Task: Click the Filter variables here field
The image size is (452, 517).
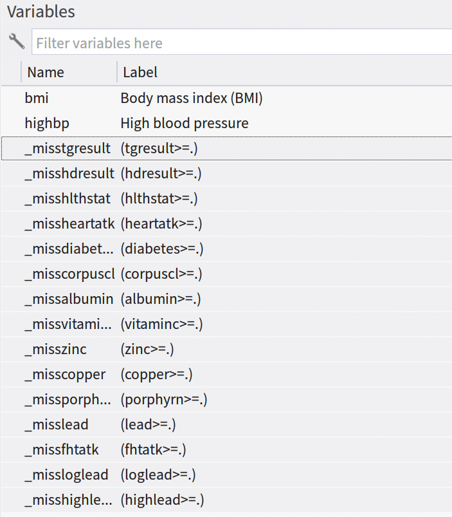Action: tap(242, 42)
